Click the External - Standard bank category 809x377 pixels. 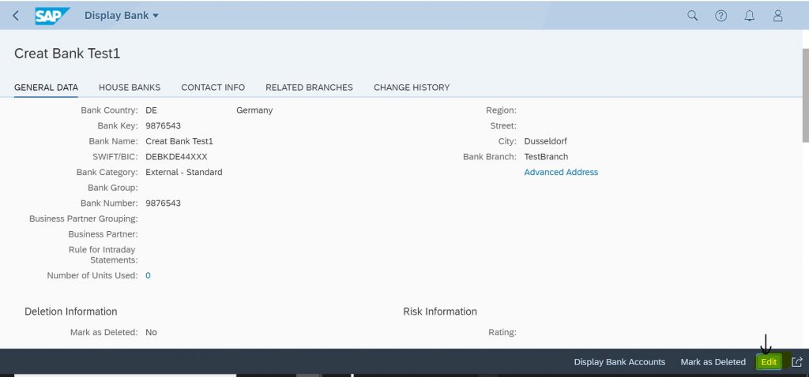(x=183, y=172)
